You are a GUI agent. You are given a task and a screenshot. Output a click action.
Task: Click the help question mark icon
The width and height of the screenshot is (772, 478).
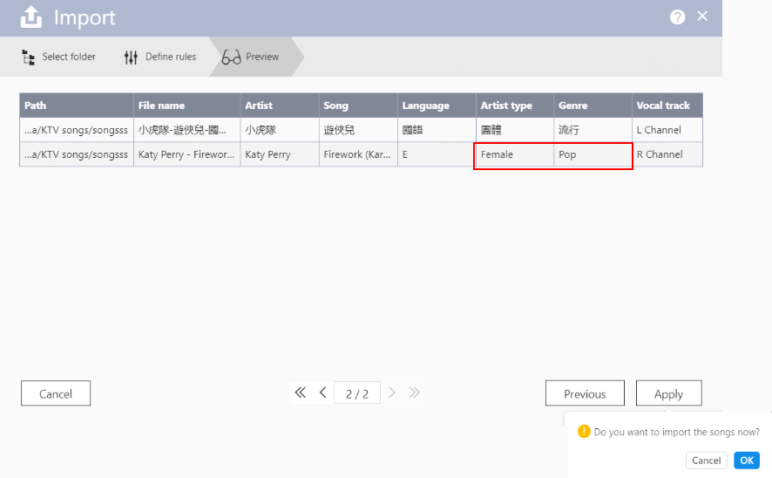pos(677,17)
